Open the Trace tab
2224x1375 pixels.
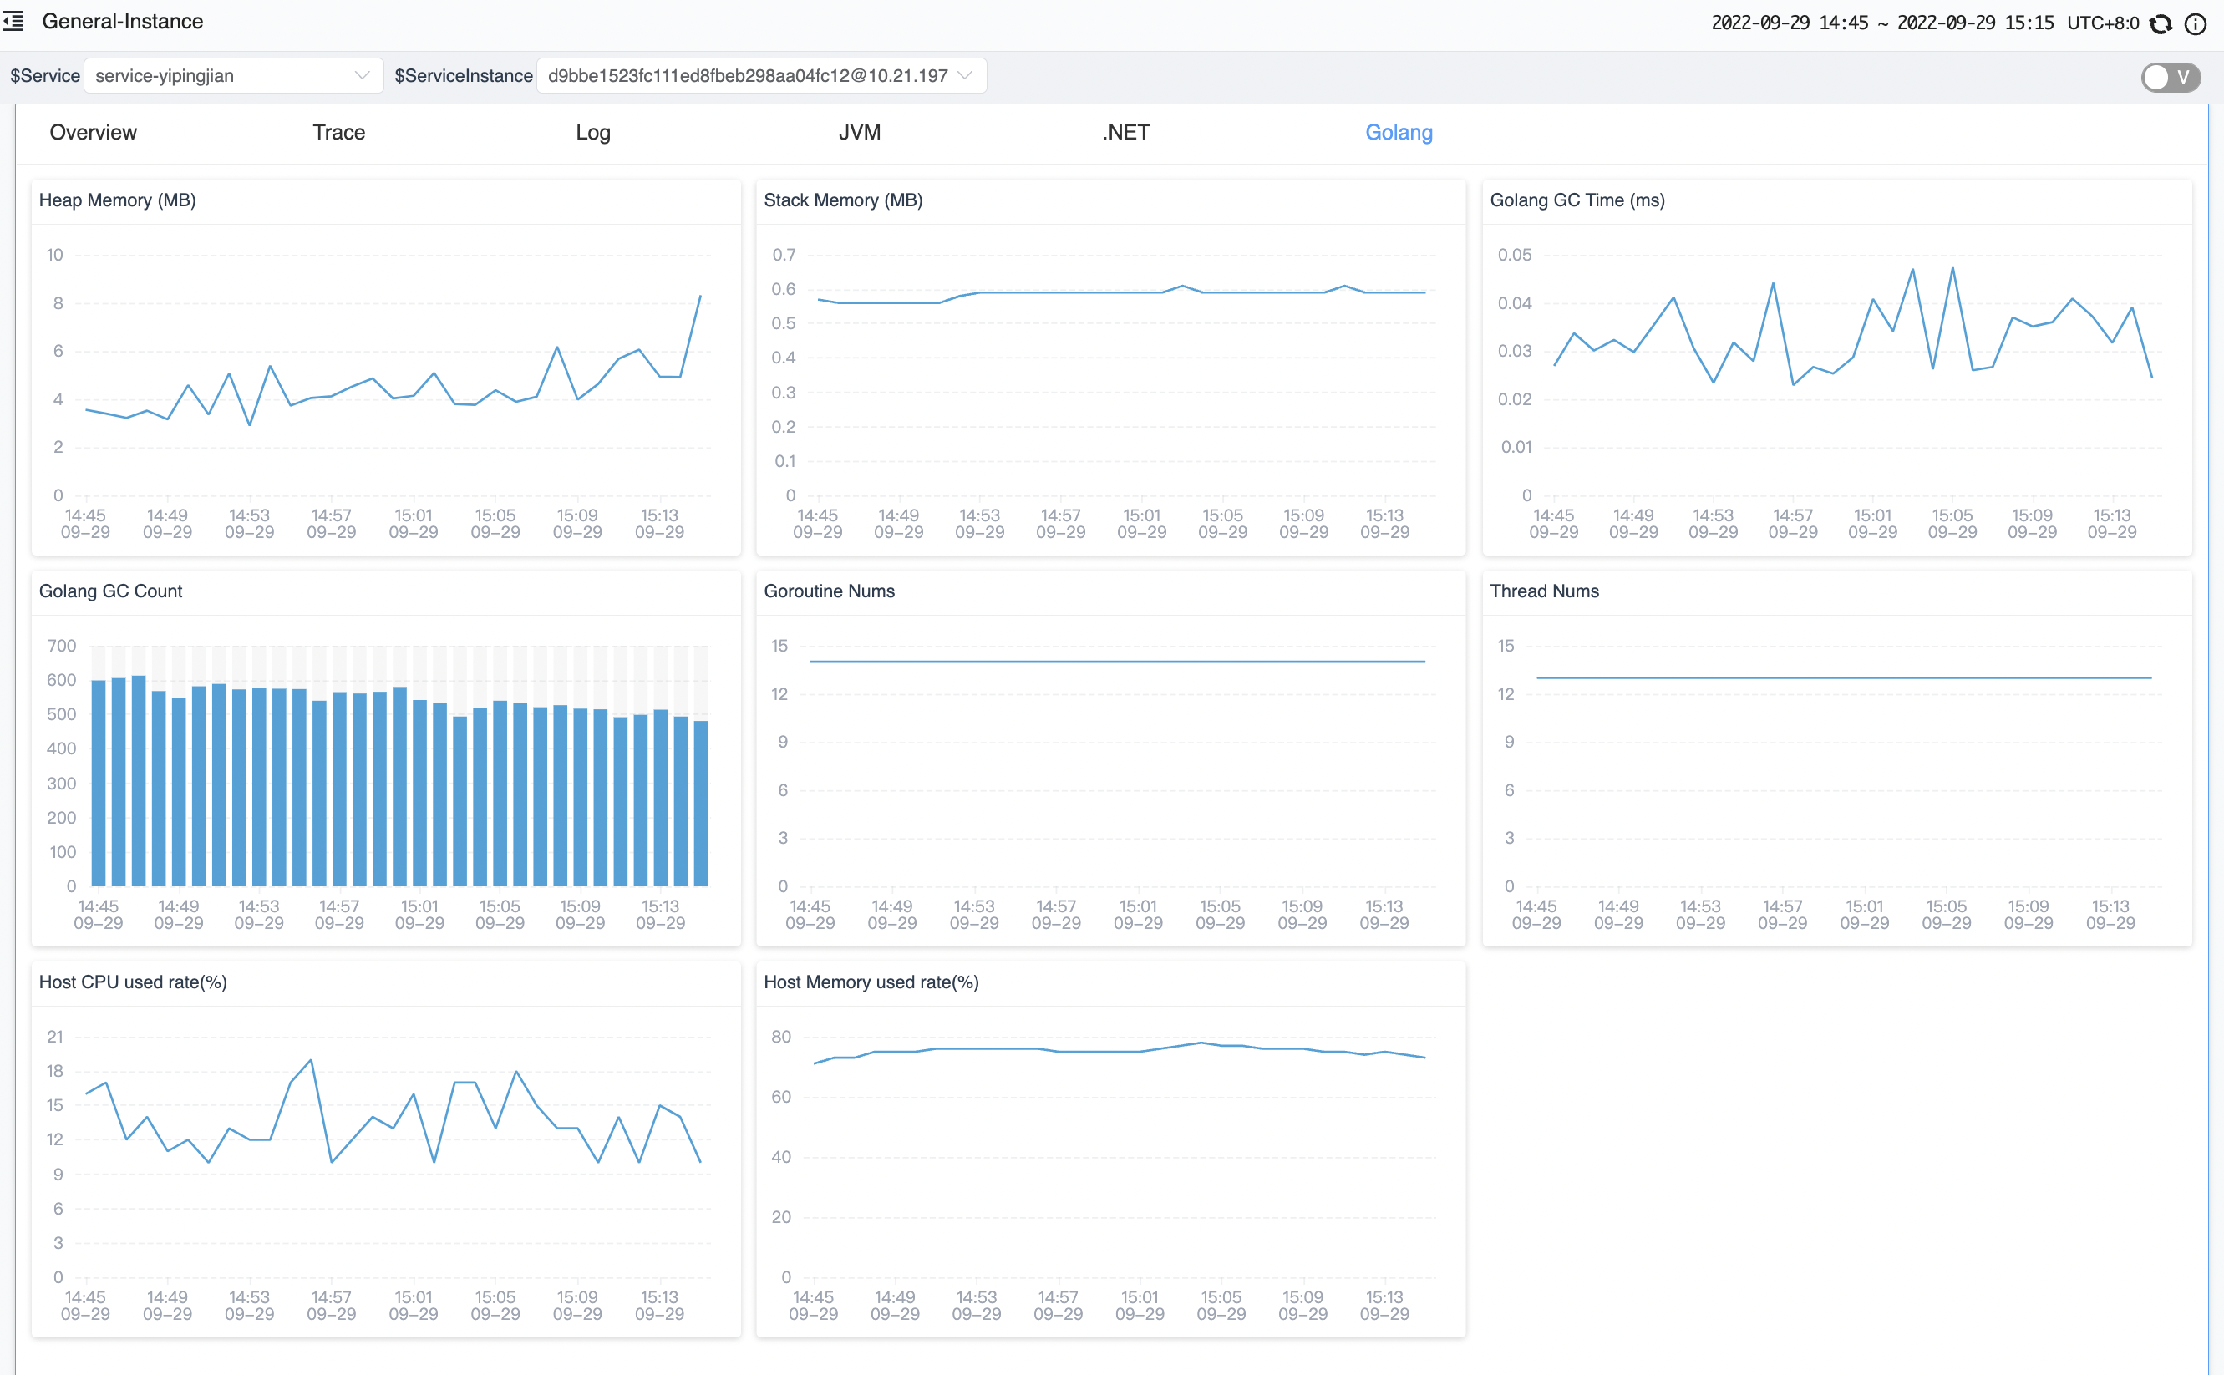338,133
